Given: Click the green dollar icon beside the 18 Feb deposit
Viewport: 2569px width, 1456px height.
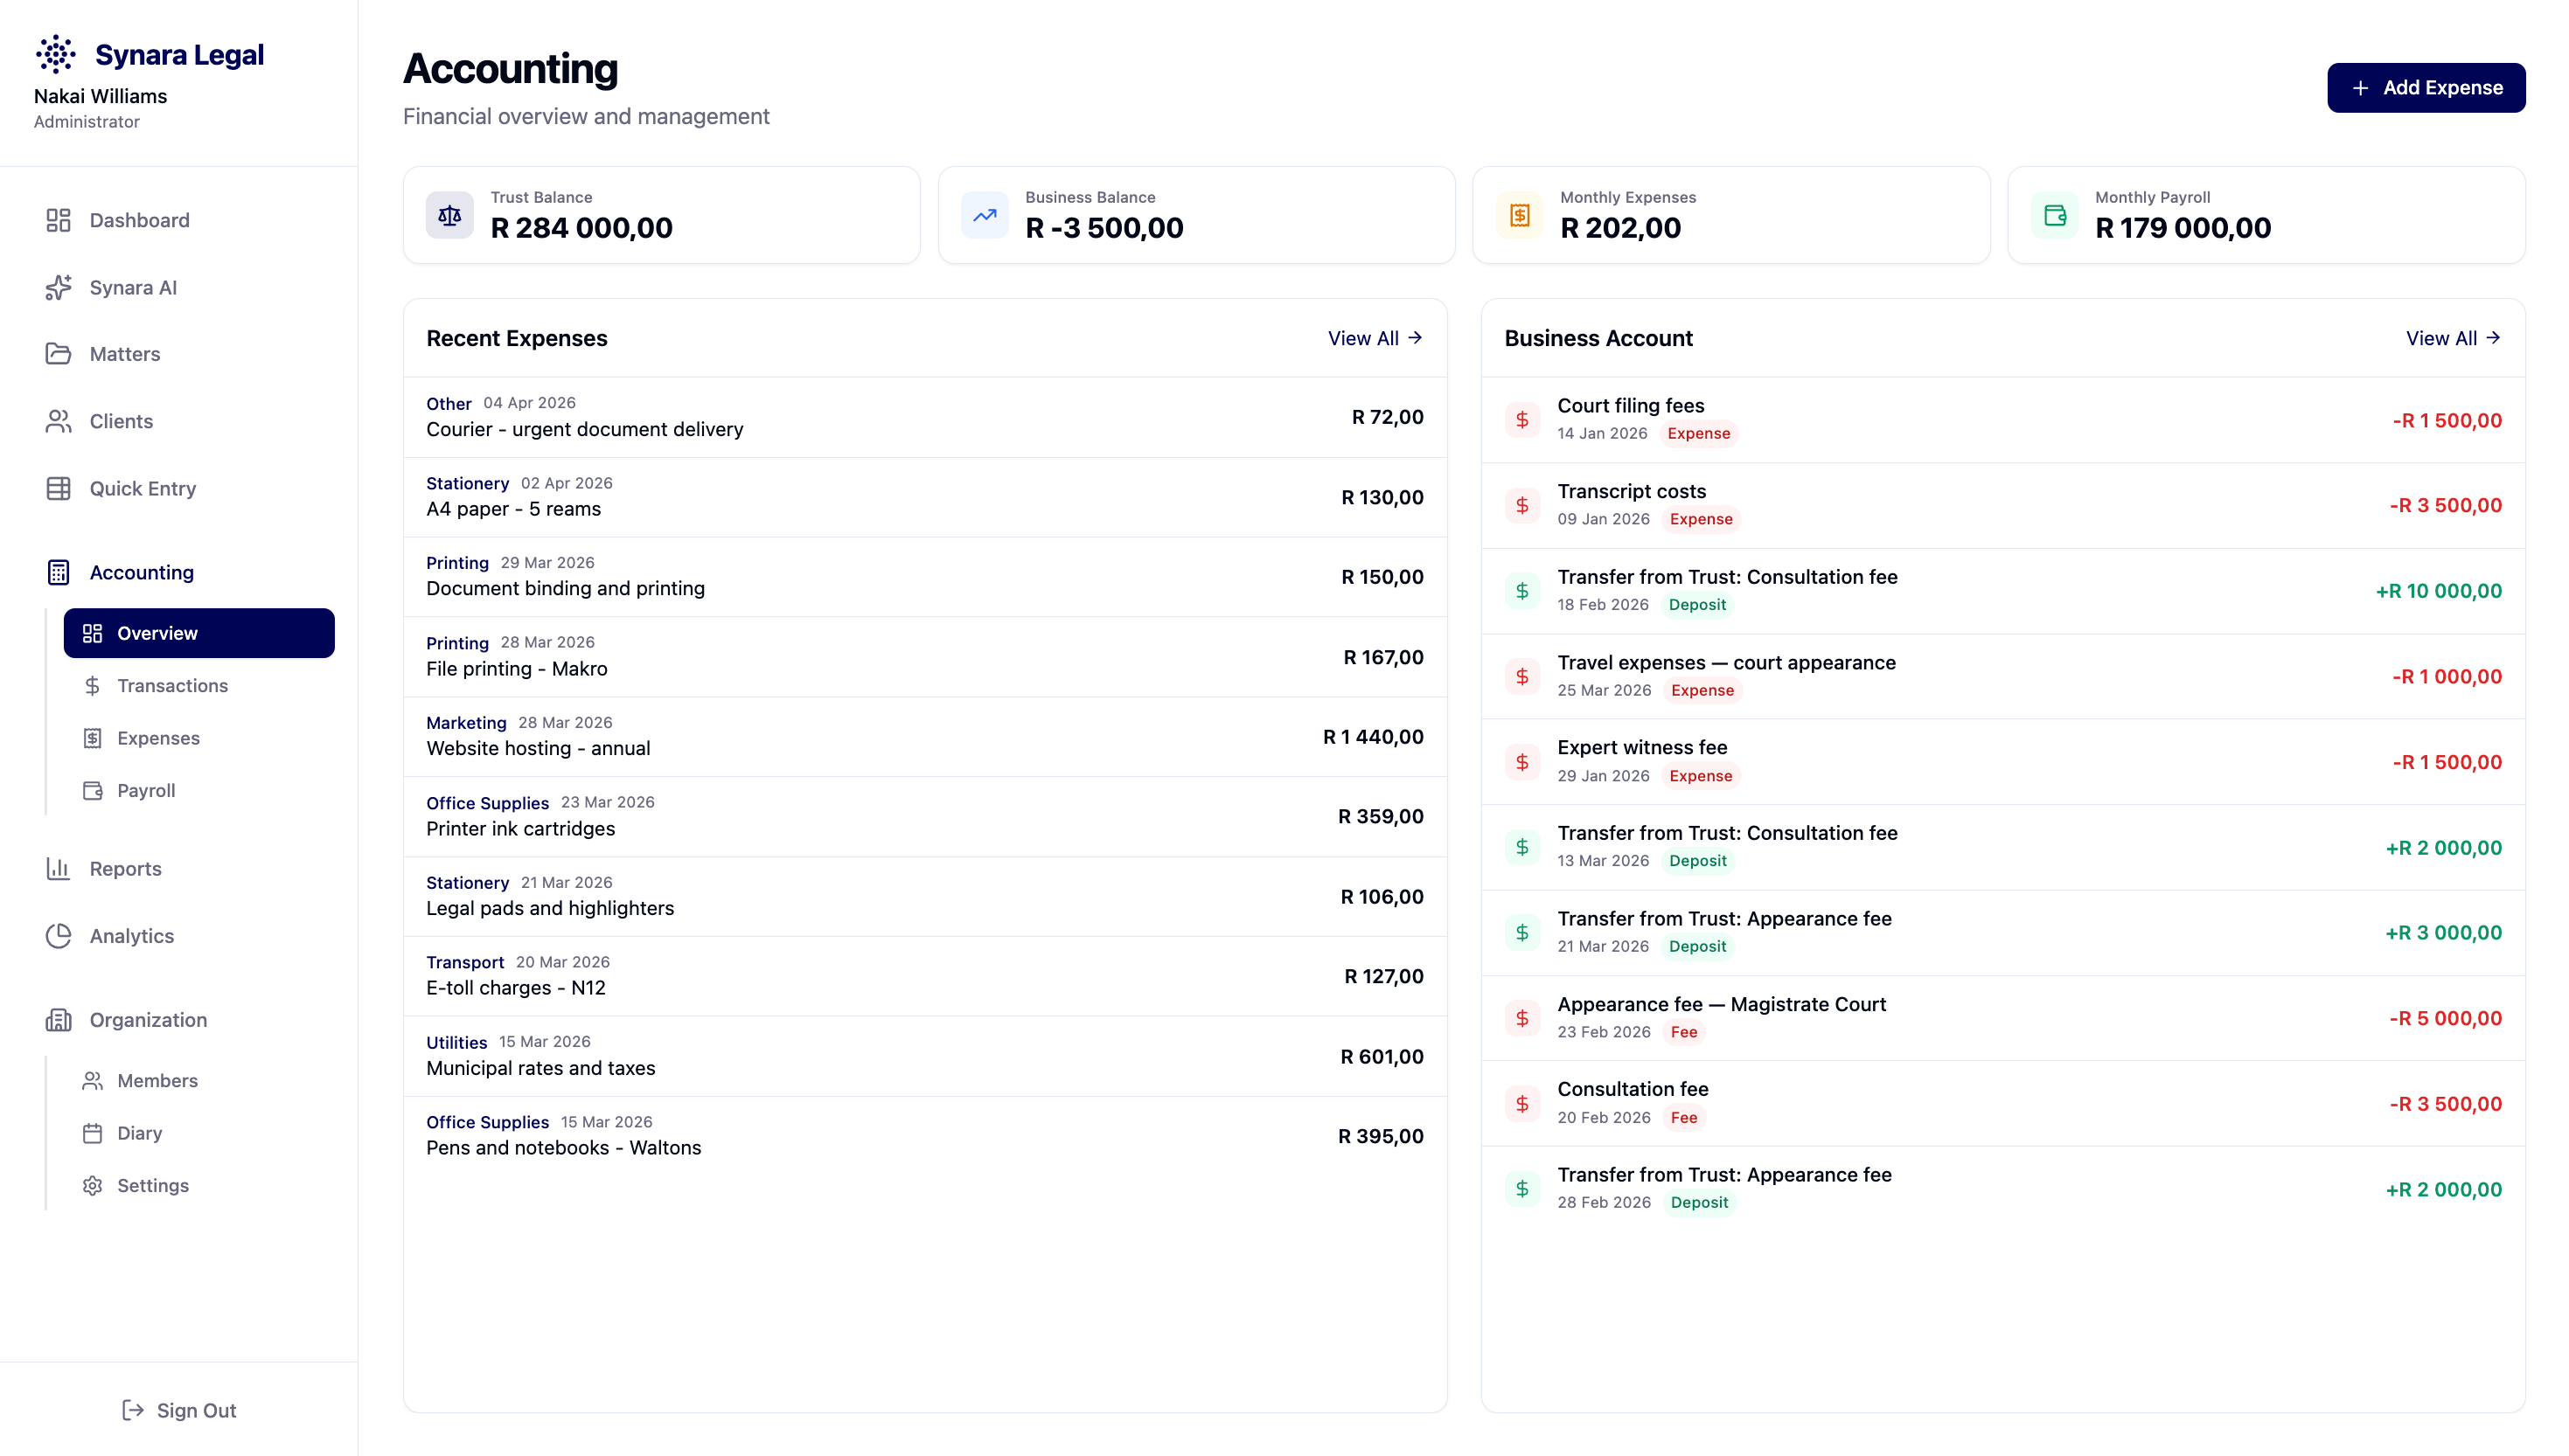Looking at the screenshot, I should [1521, 591].
